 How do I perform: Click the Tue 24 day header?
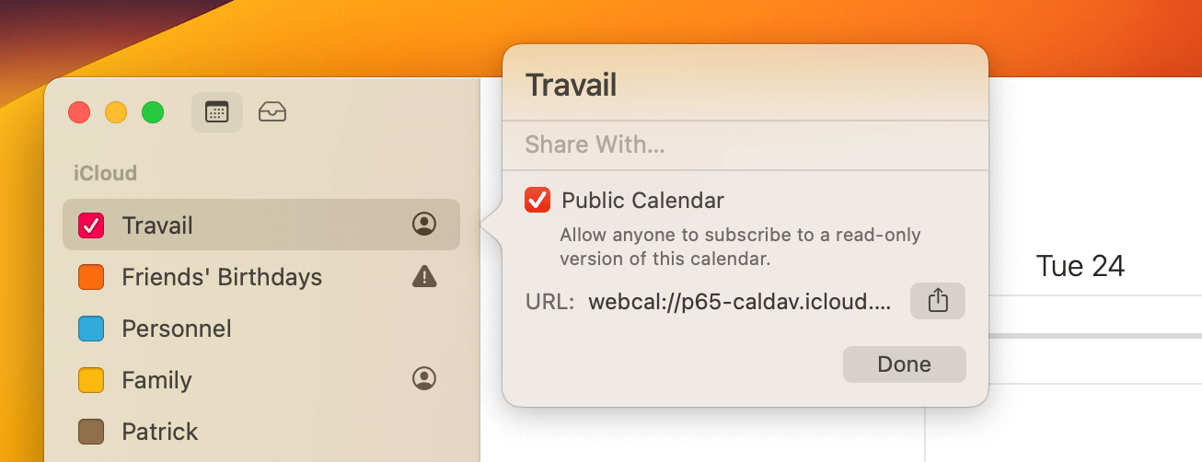1081,266
